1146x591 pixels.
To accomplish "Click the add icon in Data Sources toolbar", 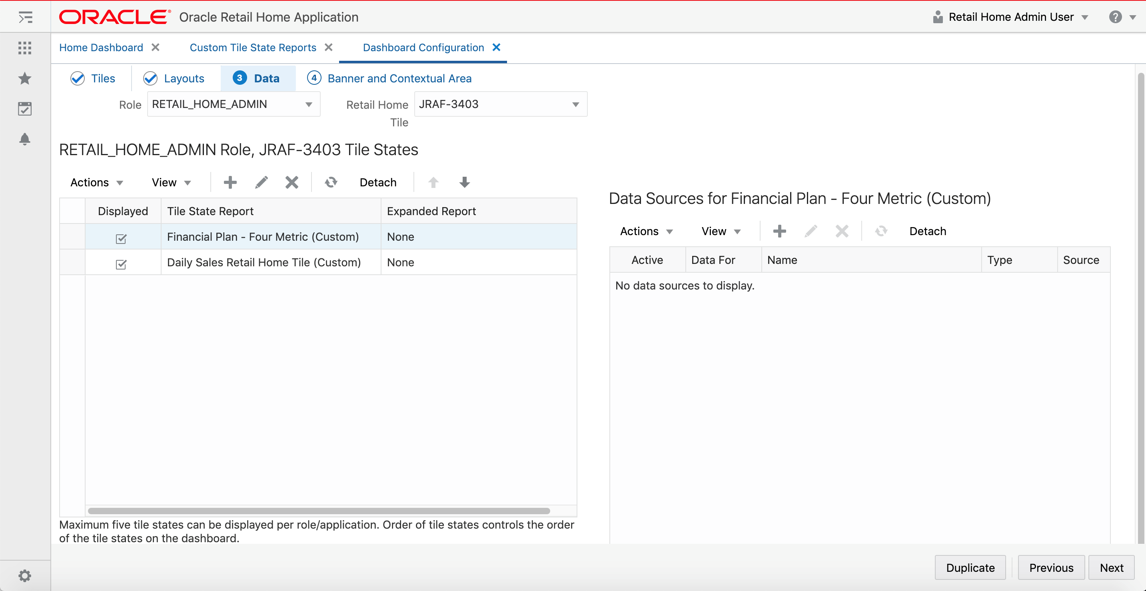I will click(780, 231).
